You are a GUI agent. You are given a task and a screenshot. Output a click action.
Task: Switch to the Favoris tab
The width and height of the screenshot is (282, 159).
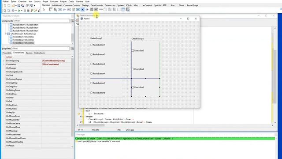[x=29, y=53]
